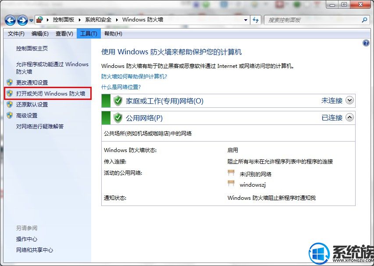374x266 pixels.
Task: Click Windows 防火墙 breadcrumb segment
Action: click(x=142, y=20)
